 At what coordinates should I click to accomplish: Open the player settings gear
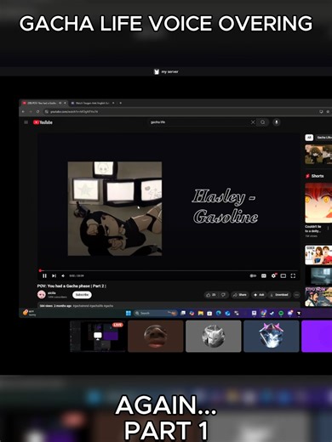click(x=273, y=275)
